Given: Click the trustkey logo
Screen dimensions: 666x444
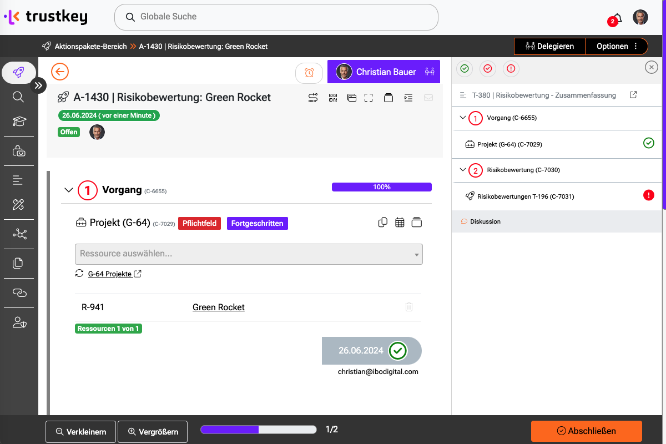Looking at the screenshot, I should 46,17.
